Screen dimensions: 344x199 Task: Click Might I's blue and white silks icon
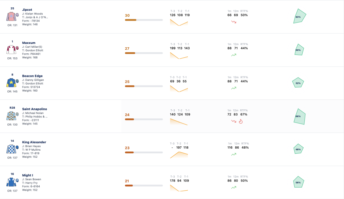pos(12,182)
